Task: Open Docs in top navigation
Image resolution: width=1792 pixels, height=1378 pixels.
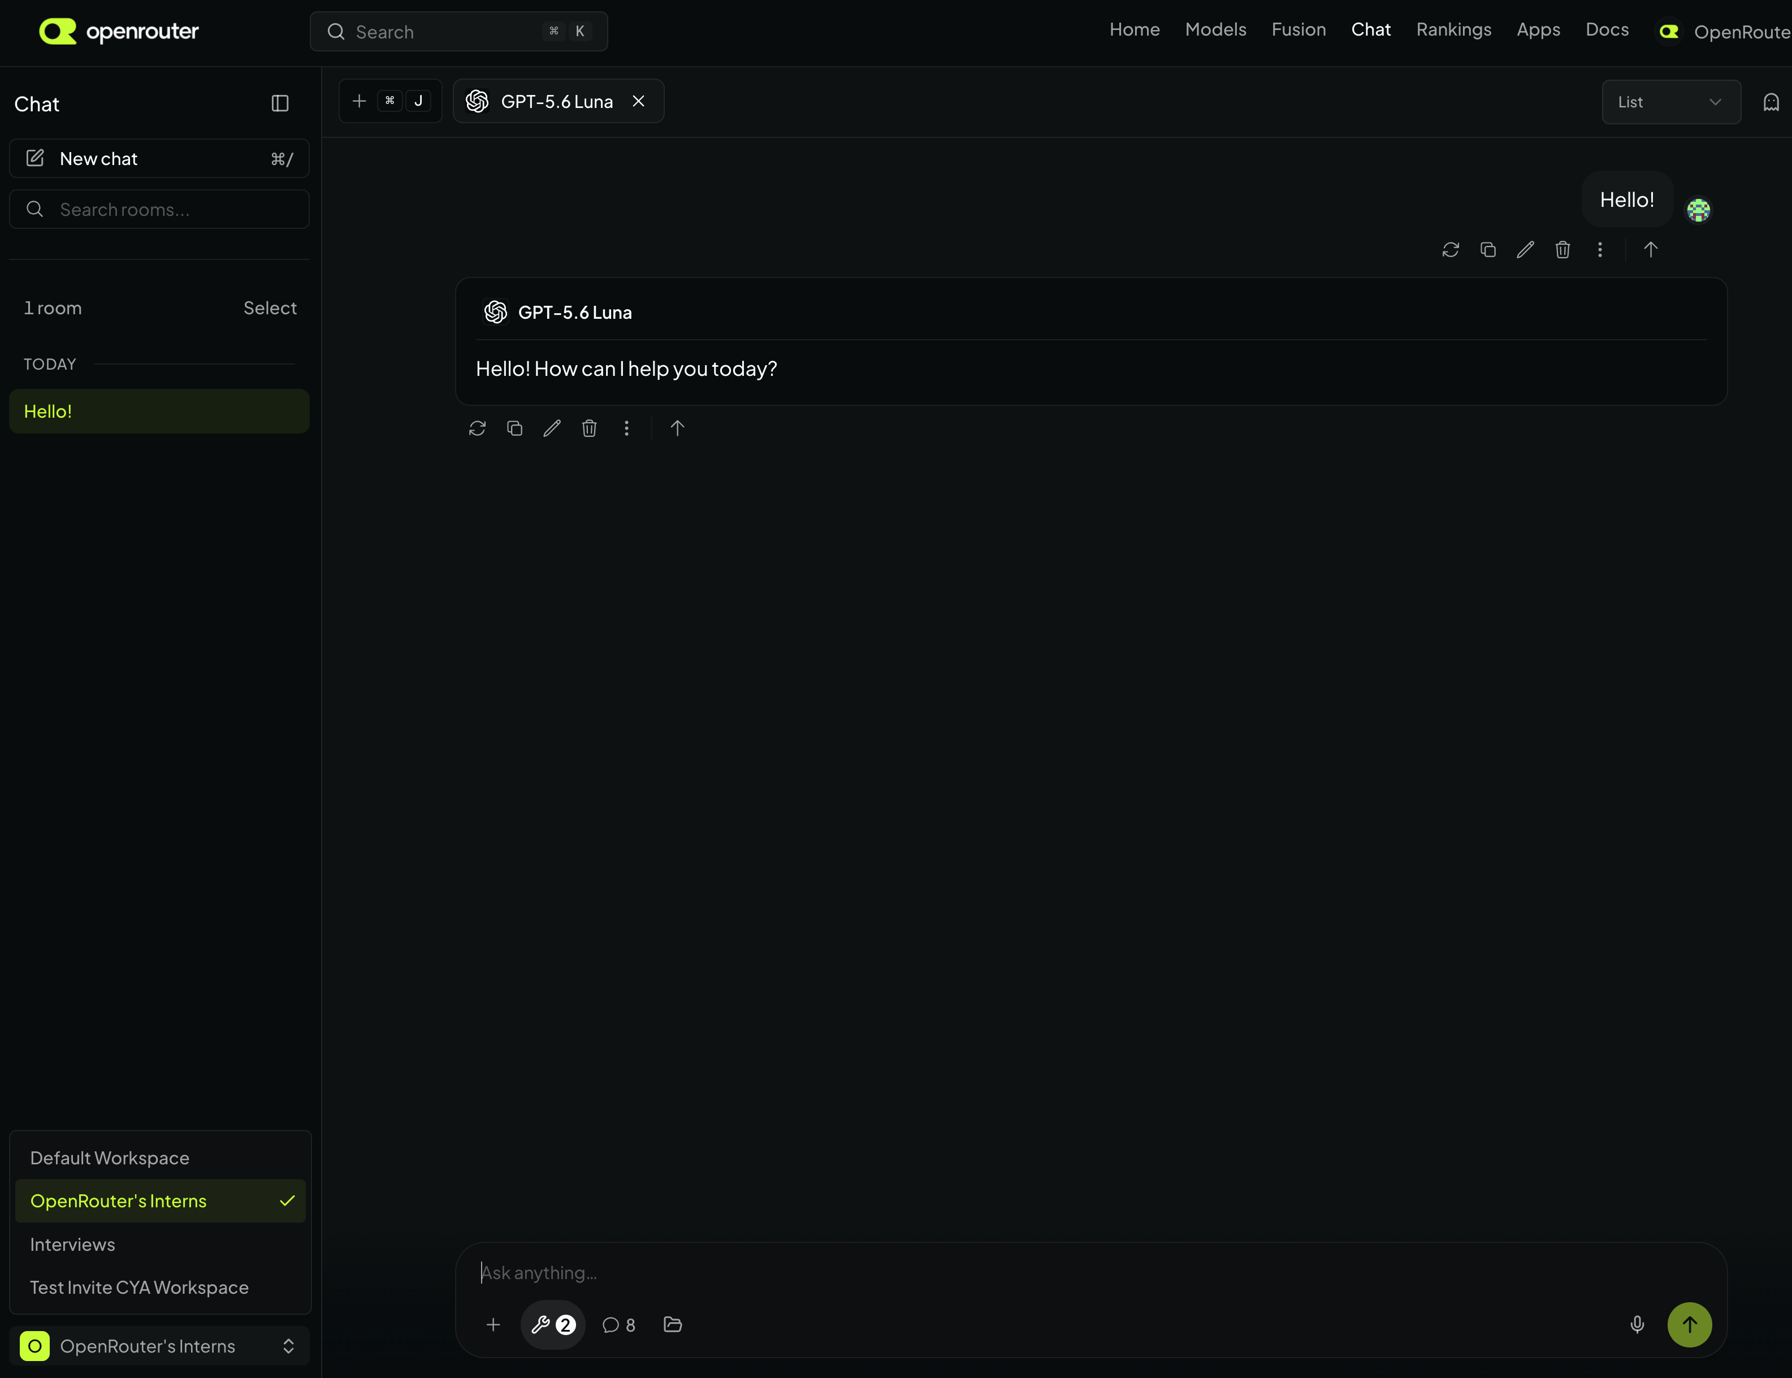Action: [1607, 29]
